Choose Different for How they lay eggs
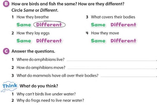Image resolution: width=161 pixels, height=105 pixels. 49,41
